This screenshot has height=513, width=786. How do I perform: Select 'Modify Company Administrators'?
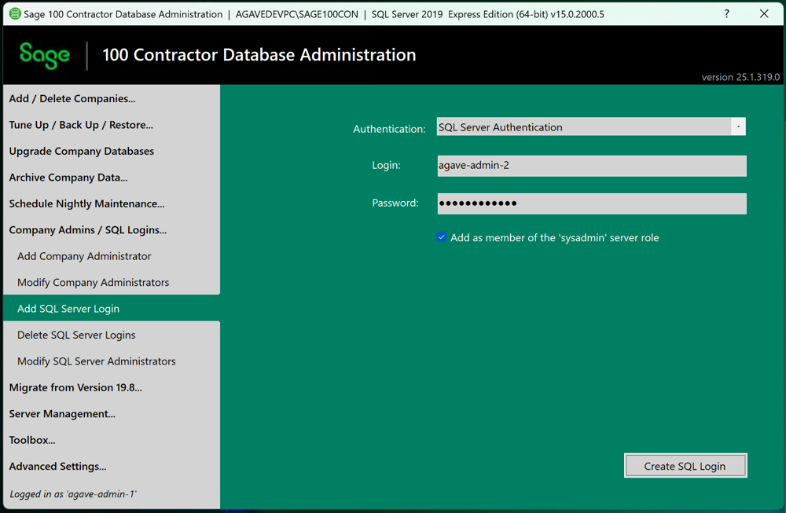[x=92, y=282]
